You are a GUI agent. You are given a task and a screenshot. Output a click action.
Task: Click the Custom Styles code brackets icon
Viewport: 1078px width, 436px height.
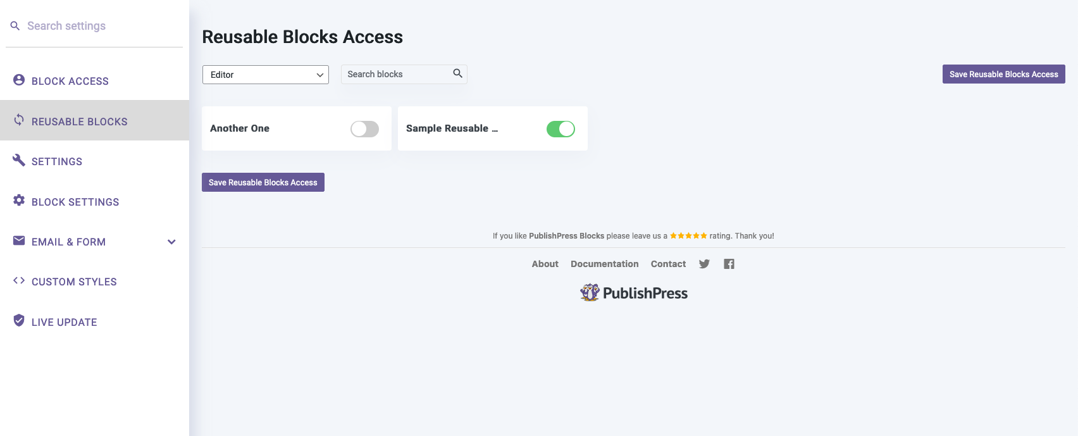(x=18, y=281)
